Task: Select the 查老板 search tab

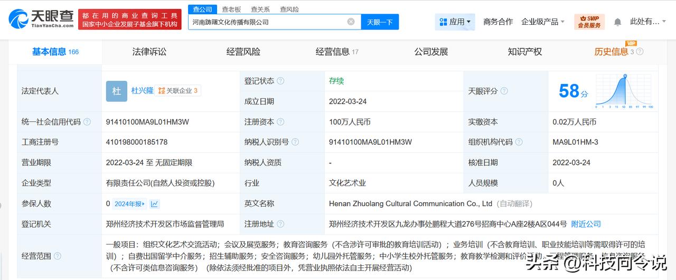Action: [x=231, y=9]
